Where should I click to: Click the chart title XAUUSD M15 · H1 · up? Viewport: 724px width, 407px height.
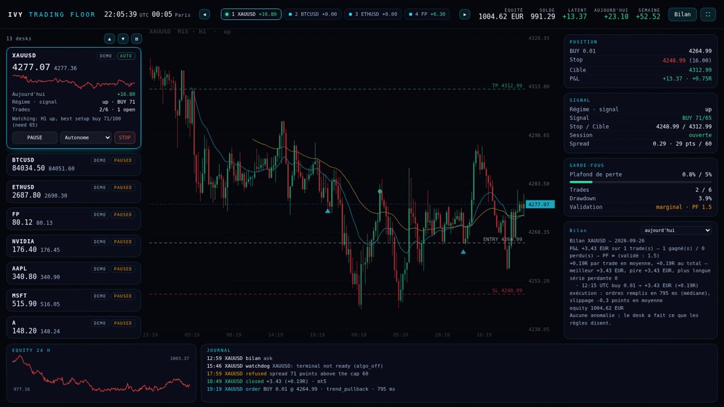[x=190, y=31]
